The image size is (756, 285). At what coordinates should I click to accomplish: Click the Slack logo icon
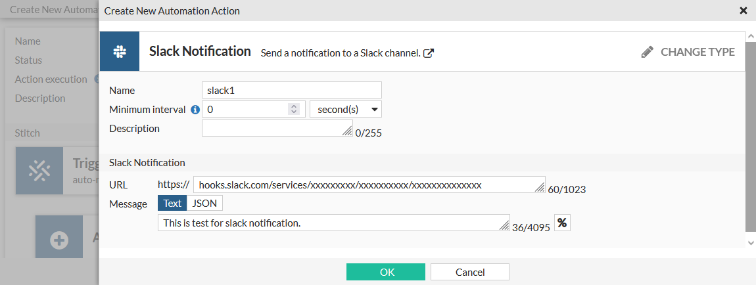[119, 51]
